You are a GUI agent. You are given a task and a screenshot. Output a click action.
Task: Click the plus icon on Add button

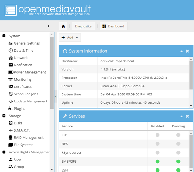[x=63, y=37]
